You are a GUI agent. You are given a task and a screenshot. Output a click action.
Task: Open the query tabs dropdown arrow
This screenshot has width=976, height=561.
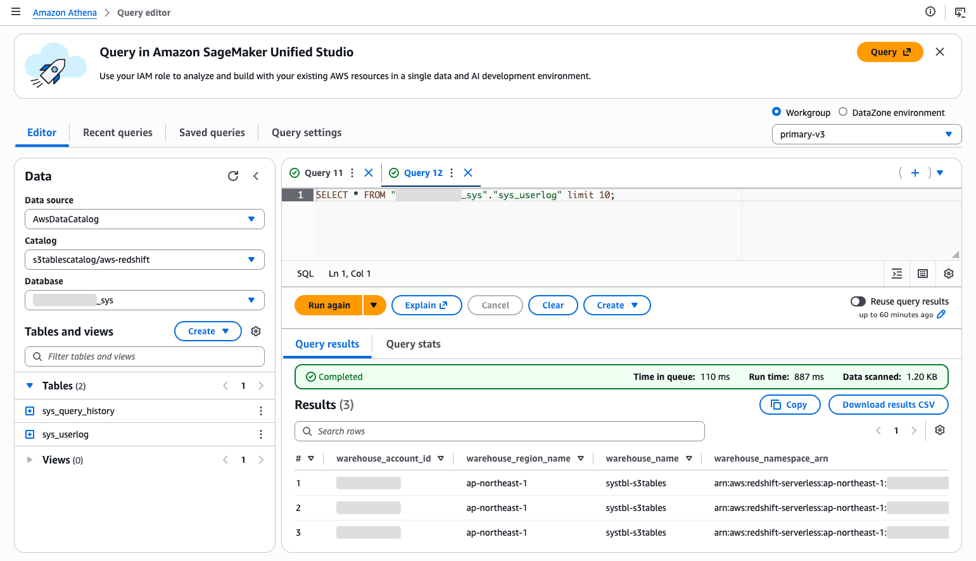pos(940,173)
